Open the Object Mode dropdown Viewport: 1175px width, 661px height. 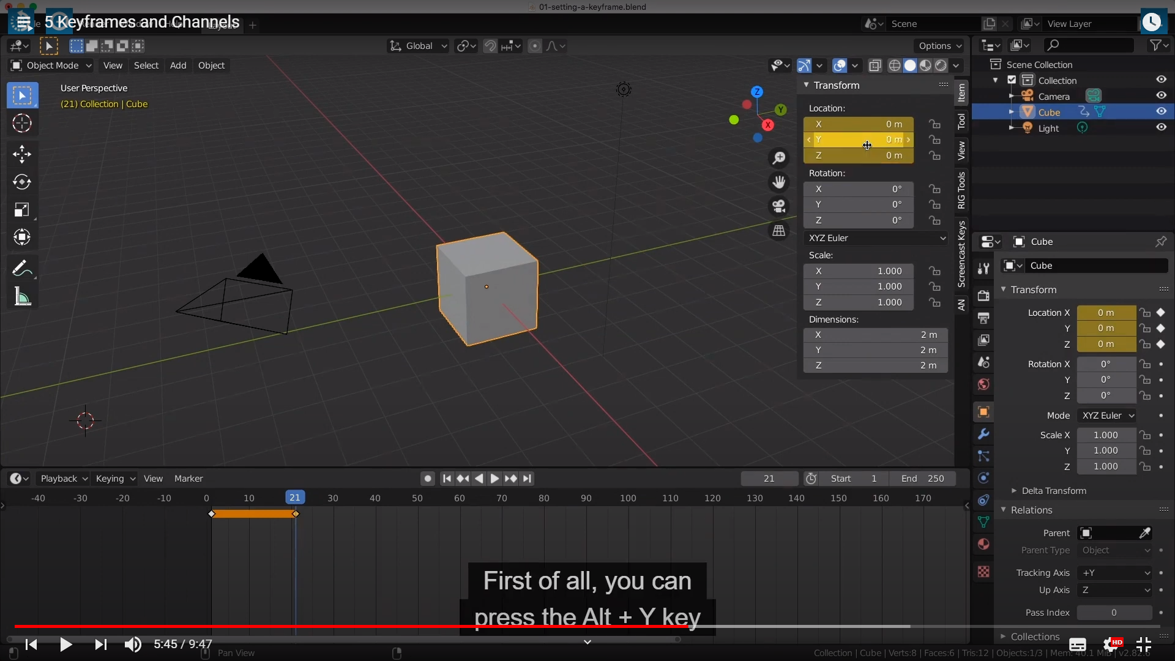(51, 65)
